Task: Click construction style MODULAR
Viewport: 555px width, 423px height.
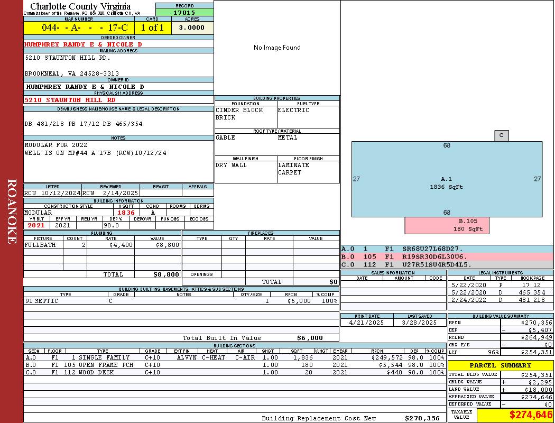Action: (38, 213)
